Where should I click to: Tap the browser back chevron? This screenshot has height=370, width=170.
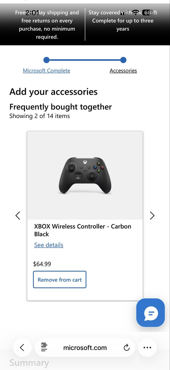pos(22,347)
